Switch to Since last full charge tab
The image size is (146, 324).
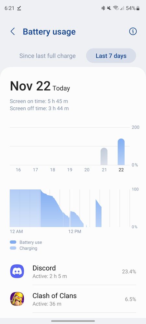(47, 56)
